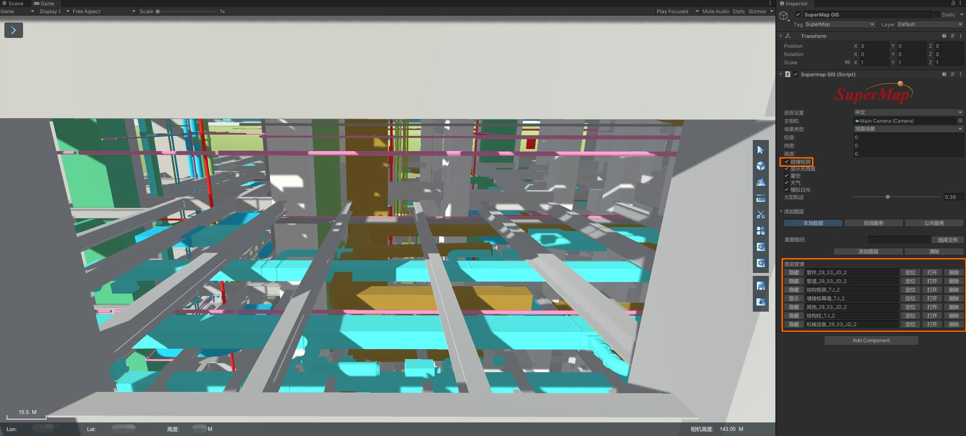This screenshot has height=436, width=966.
Task: Expand the side panel with chevron button
Action: [x=14, y=30]
